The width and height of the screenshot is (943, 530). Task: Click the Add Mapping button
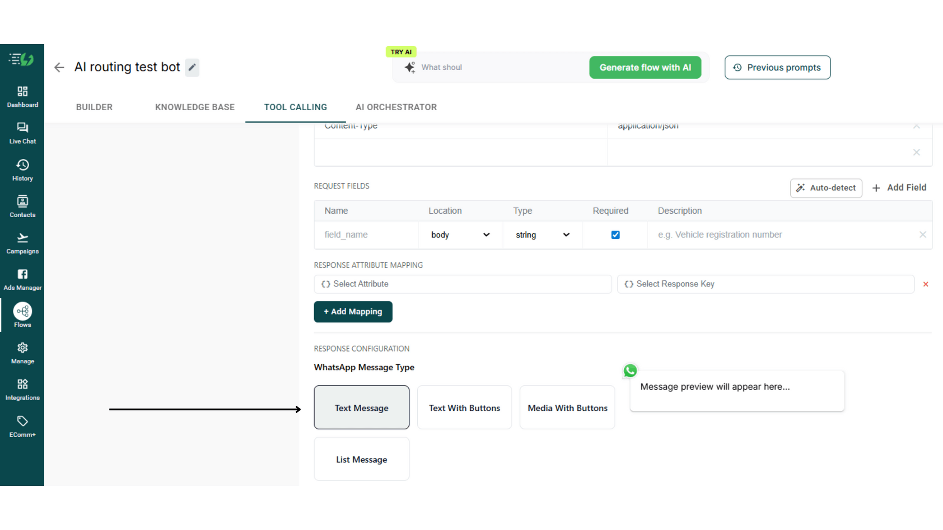[353, 311]
